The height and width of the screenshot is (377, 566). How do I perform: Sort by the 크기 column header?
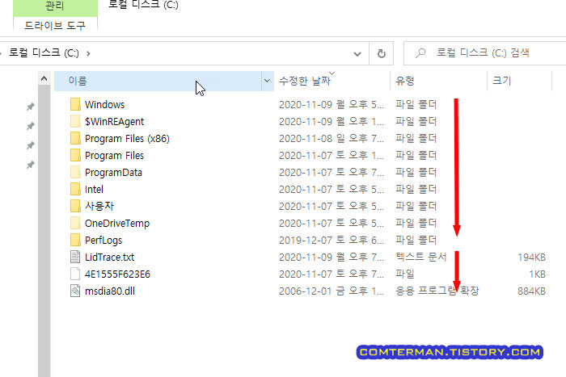[x=519, y=81]
